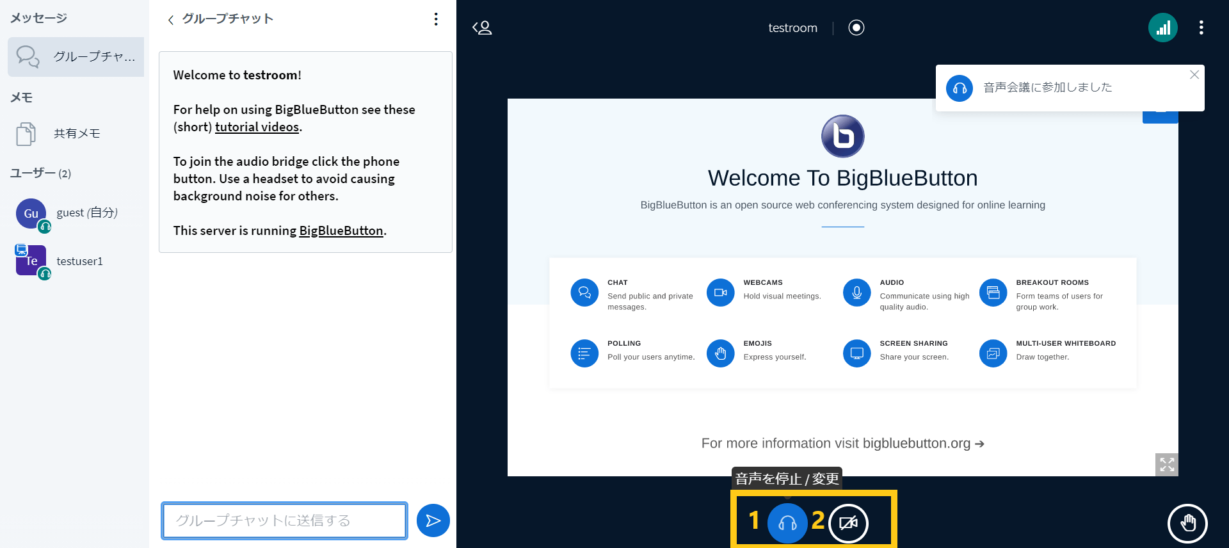This screenshot has width=1229, height=548.
Task: Toggle the user list panel
Action: click(x=482, y=28)
